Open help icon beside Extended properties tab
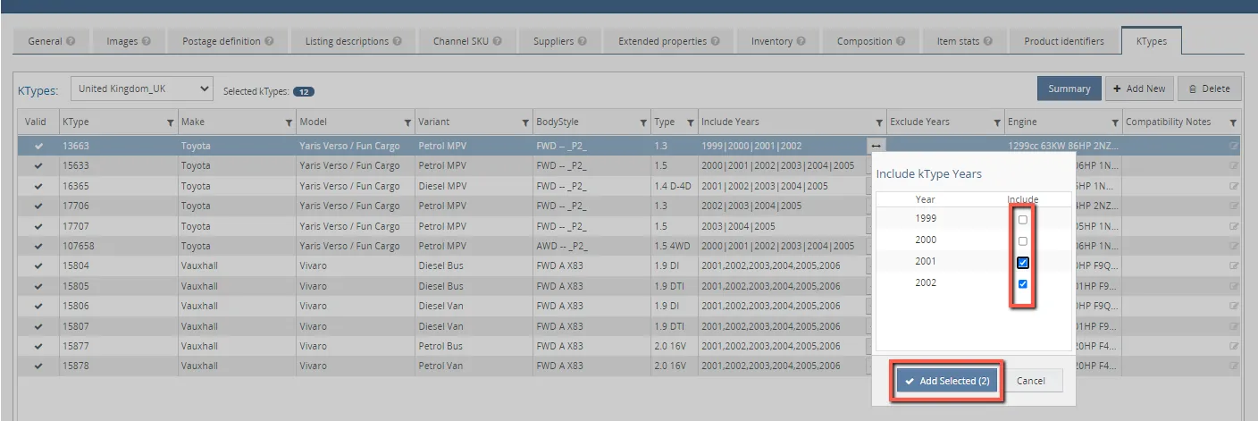This screenshot has height=421, width=1258. coord(716,41)
